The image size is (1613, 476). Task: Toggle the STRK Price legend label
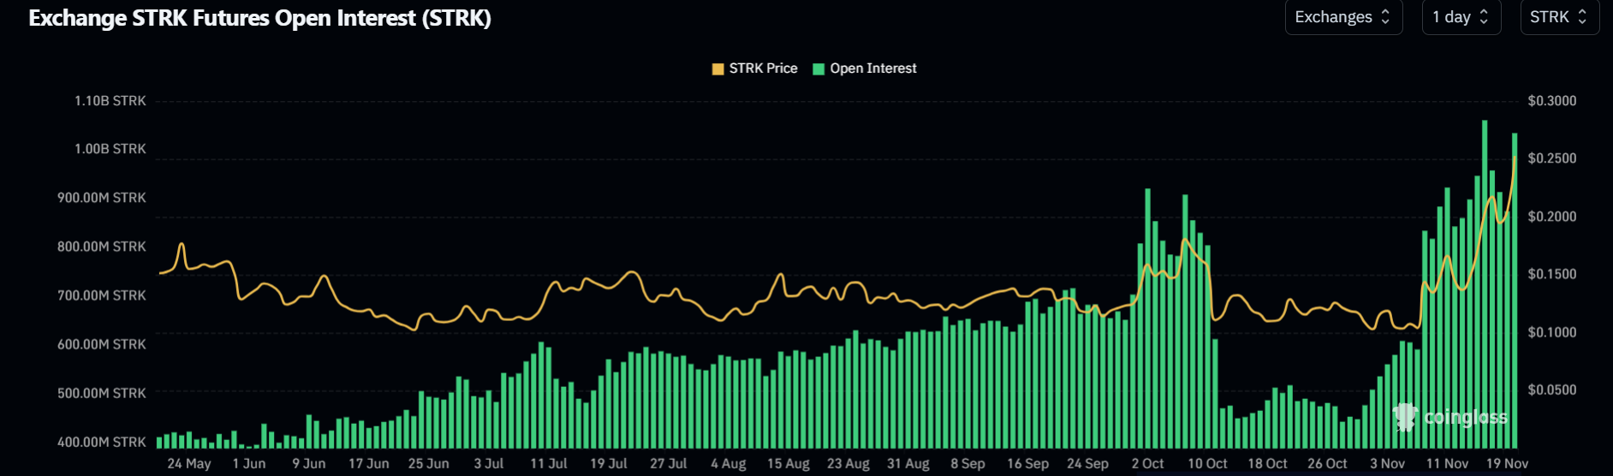click(x=763, y=68)
